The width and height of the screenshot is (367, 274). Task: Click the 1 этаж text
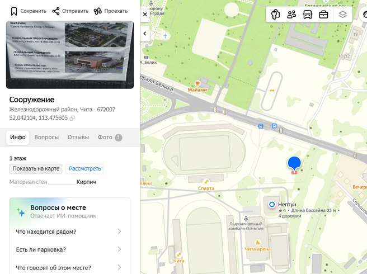[x=18, y=158]
